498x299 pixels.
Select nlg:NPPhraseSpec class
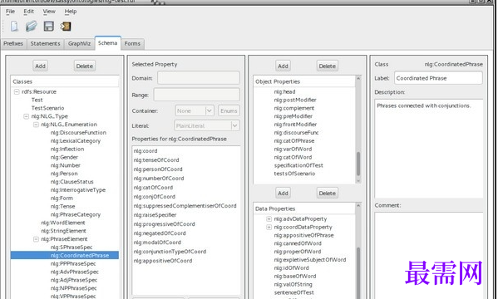click(x=73, y=288)
